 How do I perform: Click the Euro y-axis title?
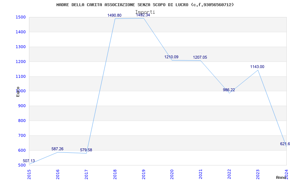pyautogui.click(x=18, y=92)
